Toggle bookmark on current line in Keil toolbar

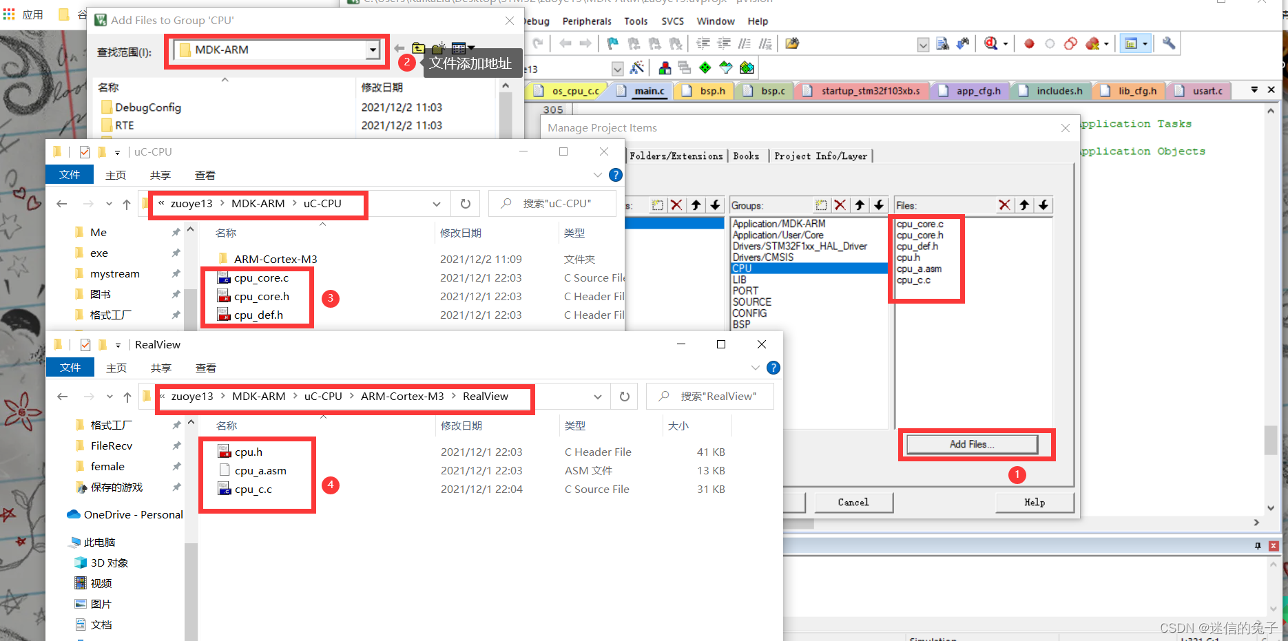[612, 44]
